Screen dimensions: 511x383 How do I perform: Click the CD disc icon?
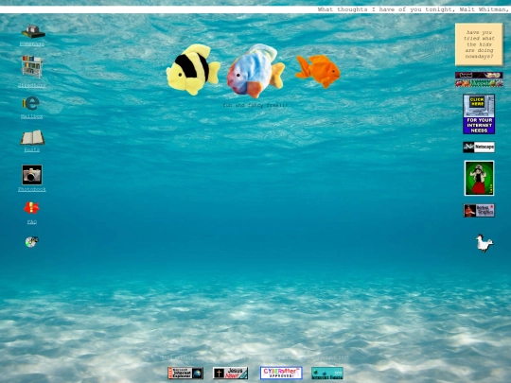pyautogui.click(x=31, y=242)
